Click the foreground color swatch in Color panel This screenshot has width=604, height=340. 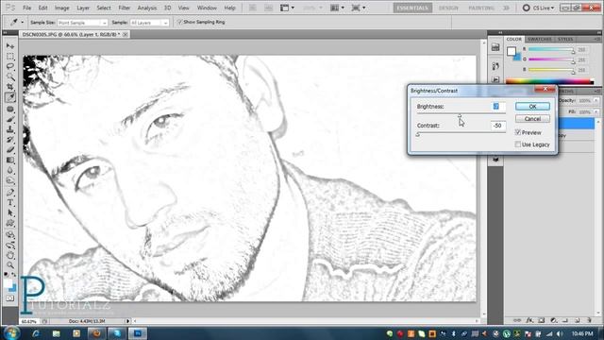point(512,51)
